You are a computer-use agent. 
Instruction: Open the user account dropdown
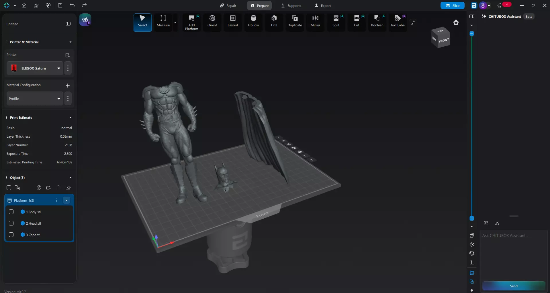(x=489, y=5)
